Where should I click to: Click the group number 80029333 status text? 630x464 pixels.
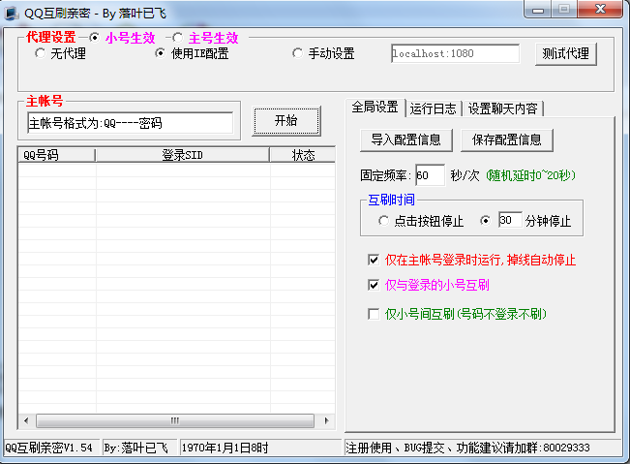click(x=566, y=448)
